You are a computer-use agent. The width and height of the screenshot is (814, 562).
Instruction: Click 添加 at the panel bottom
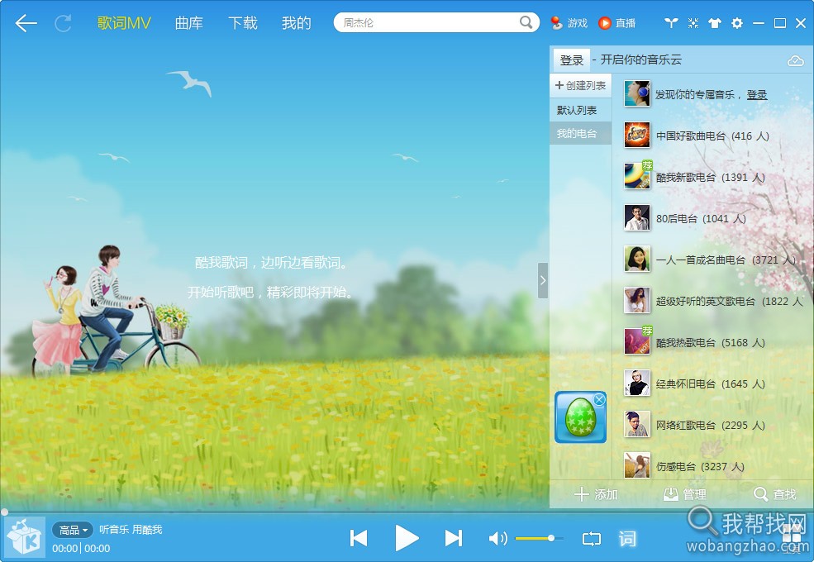tap(596, 494)
